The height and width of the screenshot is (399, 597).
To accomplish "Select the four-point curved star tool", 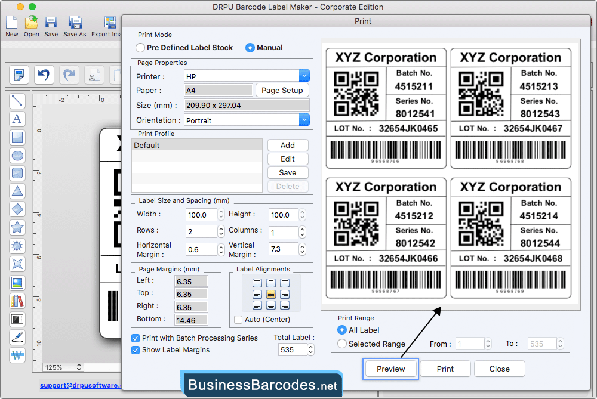I will click(x=17, y=264).
